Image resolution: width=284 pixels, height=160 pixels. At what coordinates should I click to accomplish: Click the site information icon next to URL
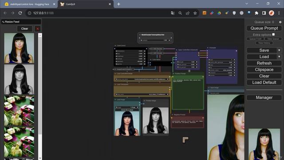[30, 13]
